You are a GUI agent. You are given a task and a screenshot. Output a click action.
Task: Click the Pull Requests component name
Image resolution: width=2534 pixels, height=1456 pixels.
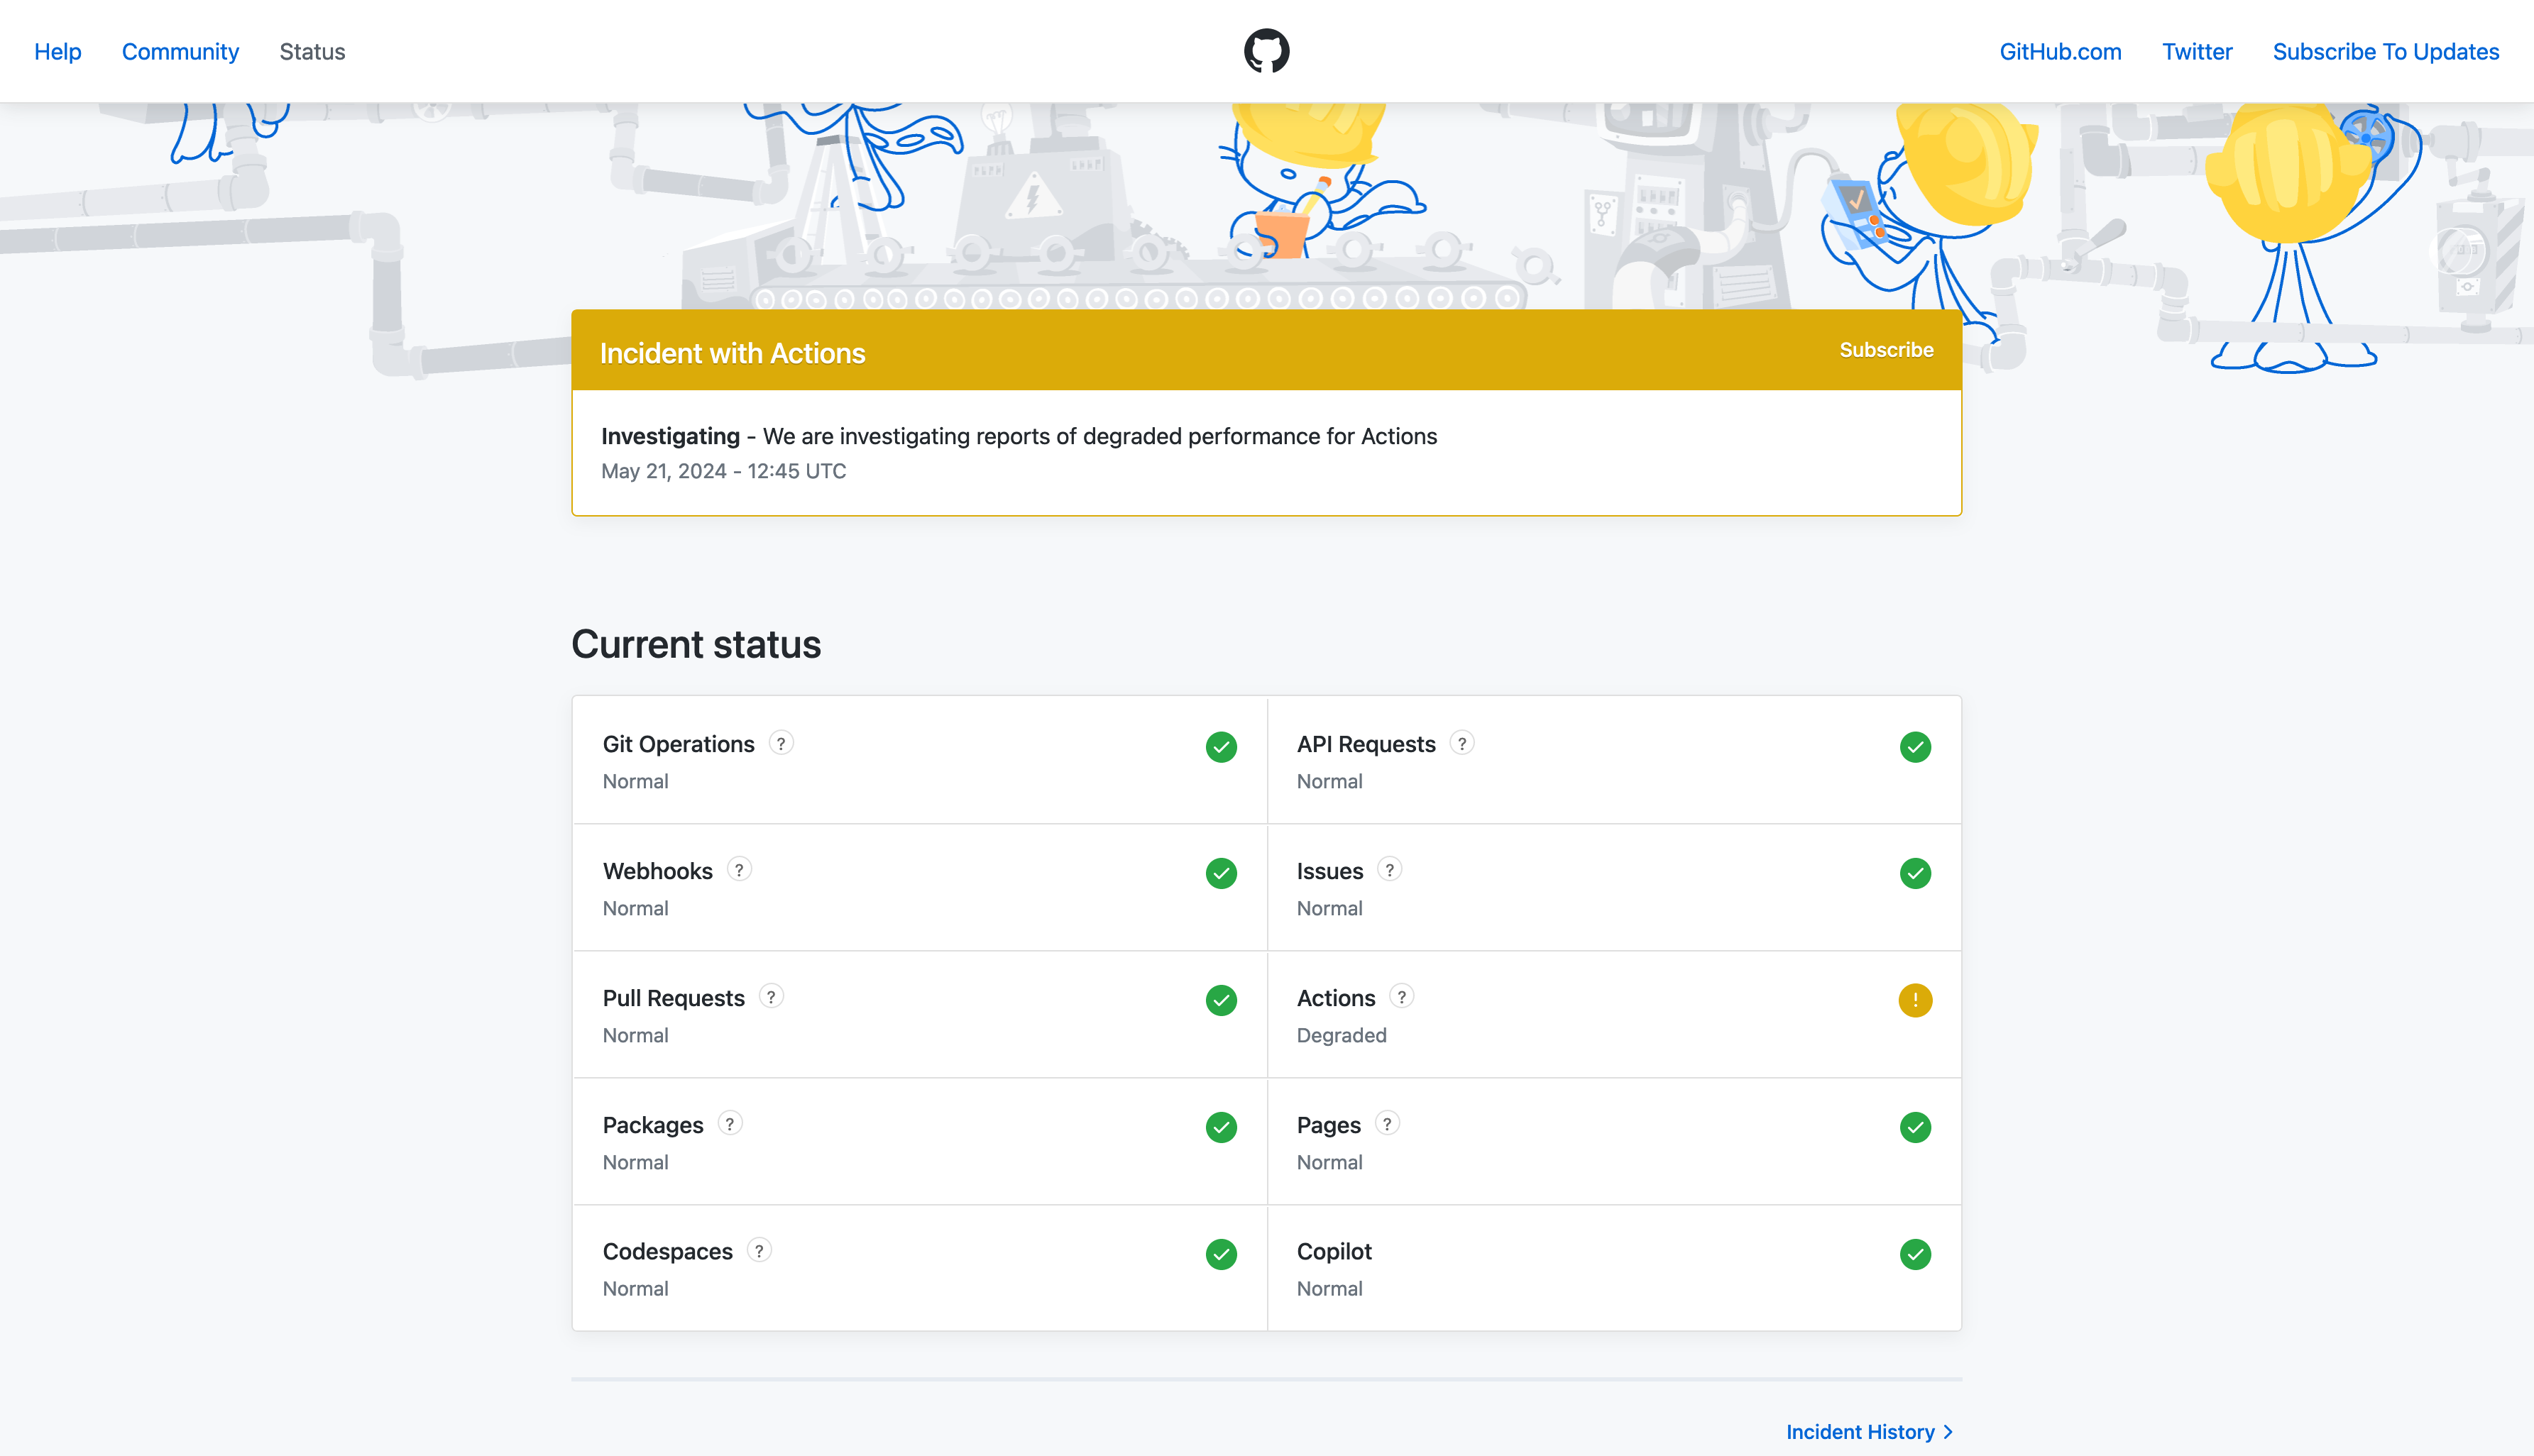coord(674,998)
